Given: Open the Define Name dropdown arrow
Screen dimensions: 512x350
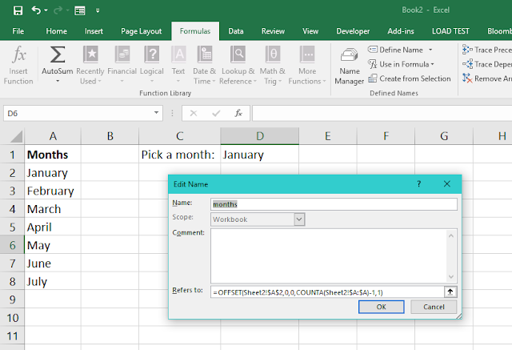Looking at the screenshot, I should [430, 50].
